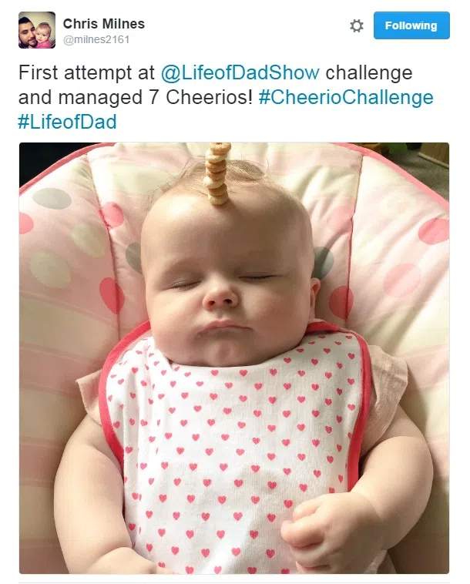Open Chris Milnes' profile avatar picture
This screenshot has height=584, width=470.
click(x=37, y=30)
